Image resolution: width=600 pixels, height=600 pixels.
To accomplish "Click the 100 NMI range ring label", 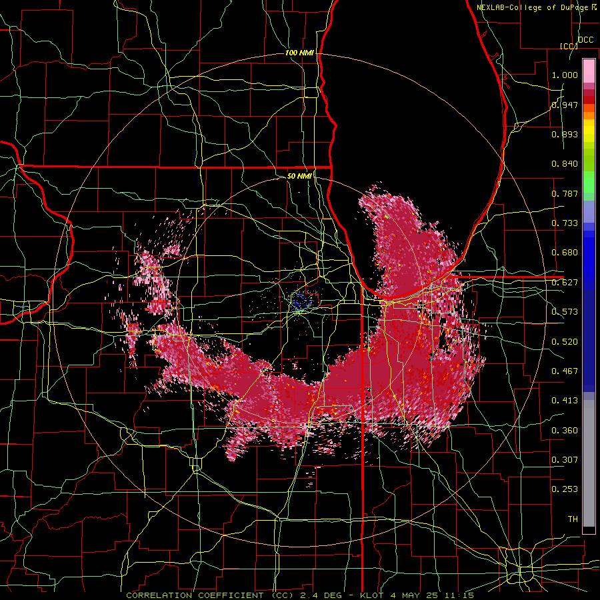I will tap(299, 53).
